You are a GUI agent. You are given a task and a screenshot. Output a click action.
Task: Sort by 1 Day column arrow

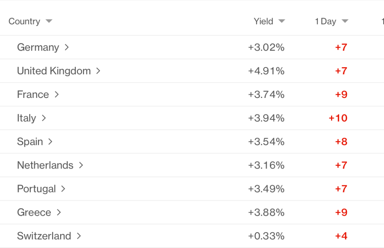point(345,21)
